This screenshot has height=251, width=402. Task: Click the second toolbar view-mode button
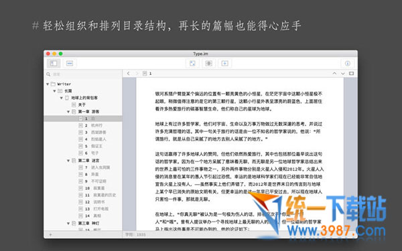tap(70, 64)
